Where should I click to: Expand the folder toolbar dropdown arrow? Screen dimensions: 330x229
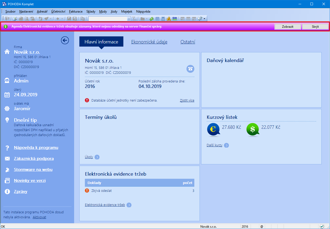pyautogui.click(x=147, y=19)
